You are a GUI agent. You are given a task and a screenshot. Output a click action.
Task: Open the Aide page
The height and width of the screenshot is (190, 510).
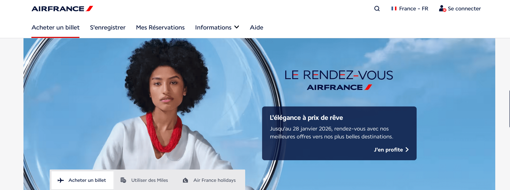[256, 27]
